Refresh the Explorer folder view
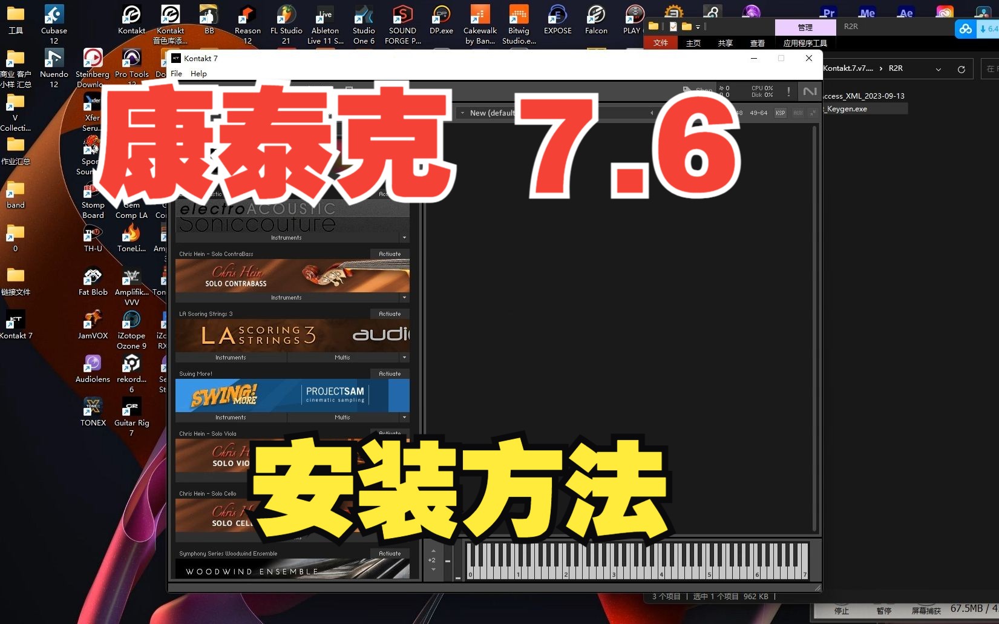Viewport: 999px width, 624px height. click(961, 69)
